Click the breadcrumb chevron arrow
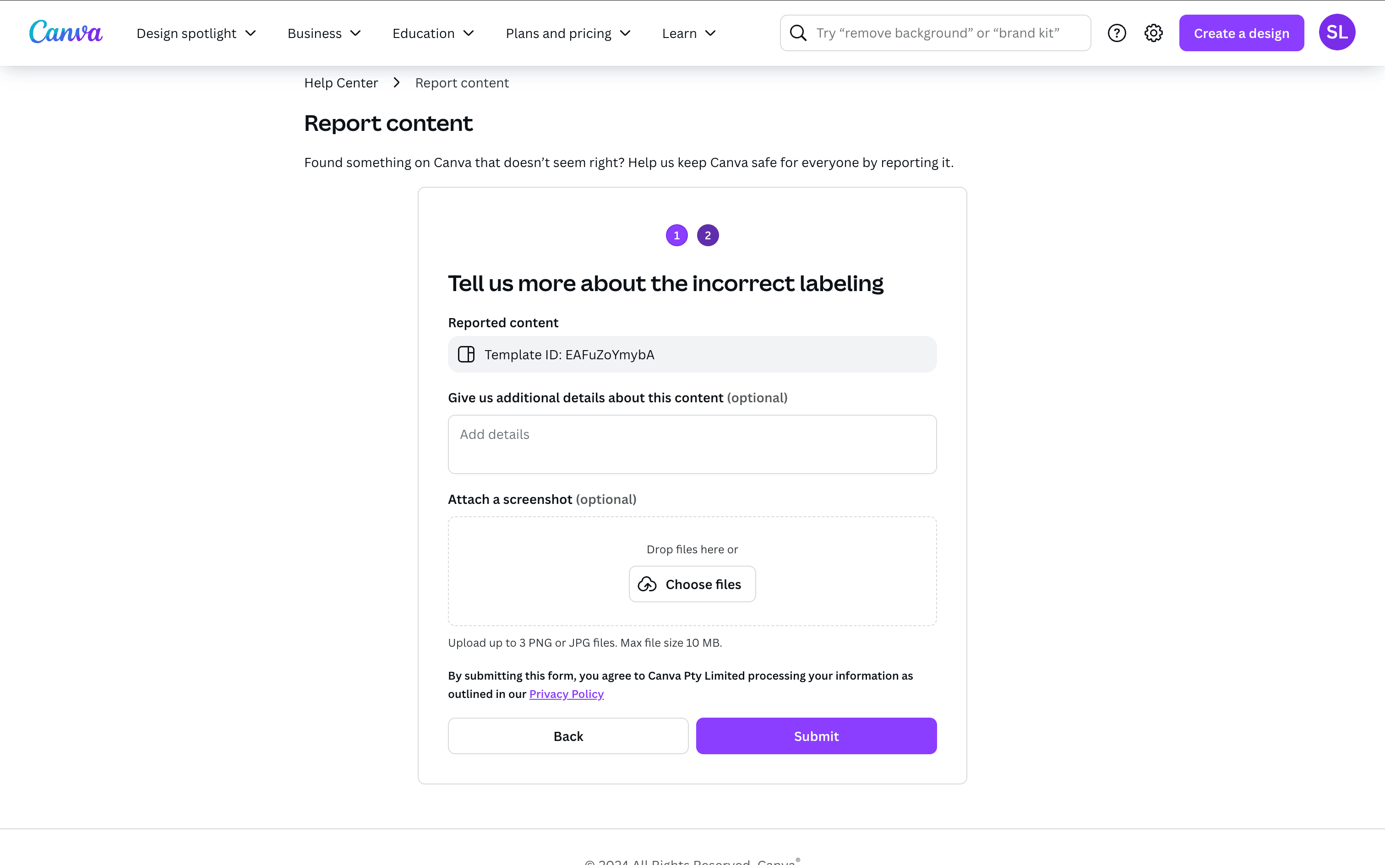This screenshot has height=865, width=1385. pyautogui.click(x=397, y=83)
